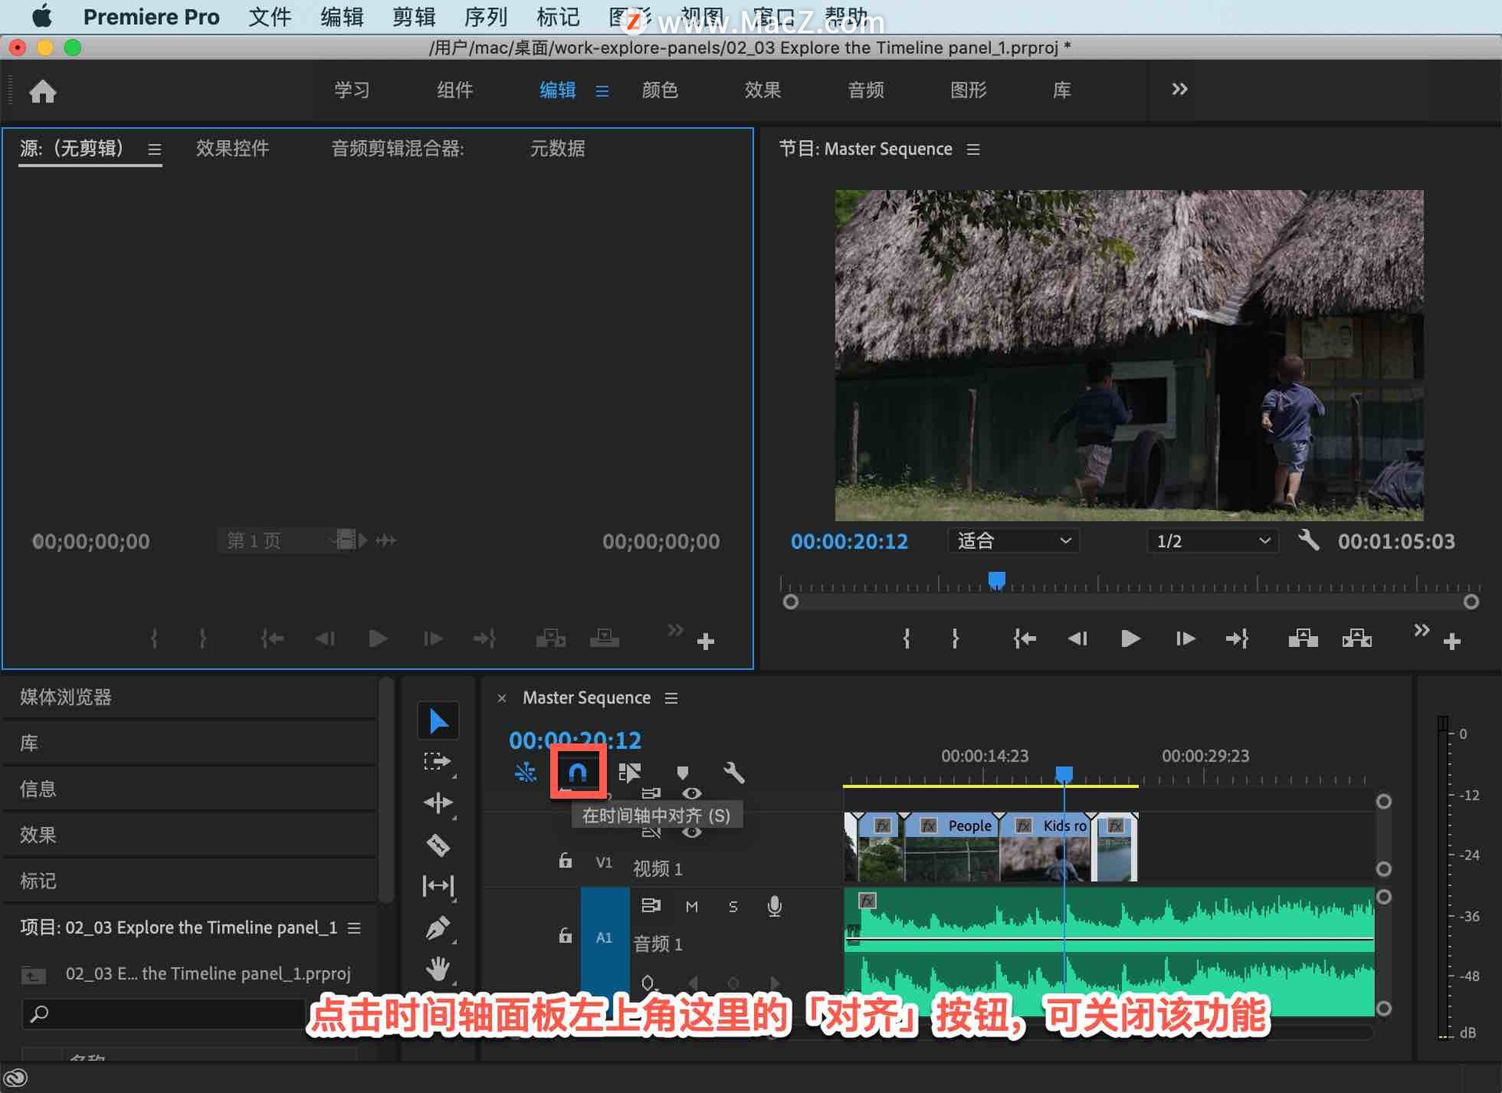Open the 效果控件 tab
The height and width of the screenshot is (1093, 1502).
(232, 149)
